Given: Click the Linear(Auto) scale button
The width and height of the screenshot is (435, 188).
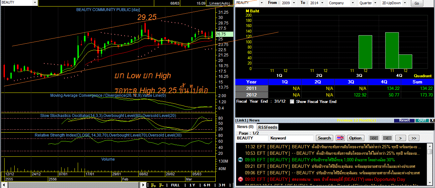Looking at the screenshot, I should [220, 3].
